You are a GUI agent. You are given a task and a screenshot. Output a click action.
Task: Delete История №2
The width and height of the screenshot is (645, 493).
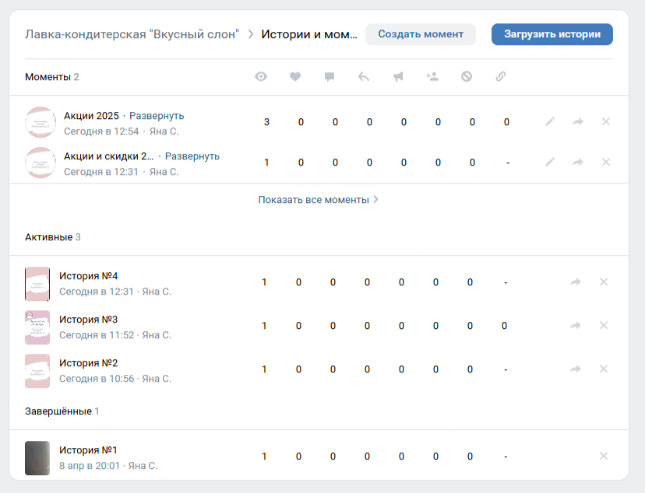coord(604,369)
